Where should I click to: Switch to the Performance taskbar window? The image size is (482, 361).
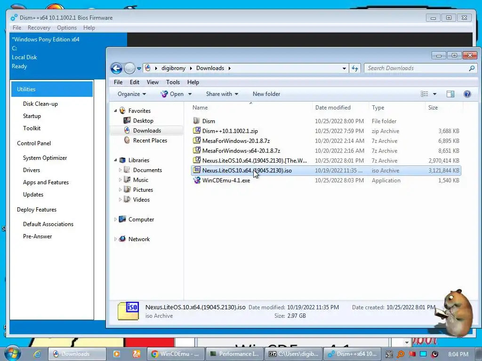pyautogui.click(x=234, y=354)
